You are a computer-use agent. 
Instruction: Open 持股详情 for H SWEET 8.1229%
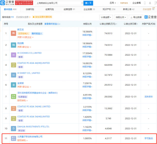pos(87,77)
